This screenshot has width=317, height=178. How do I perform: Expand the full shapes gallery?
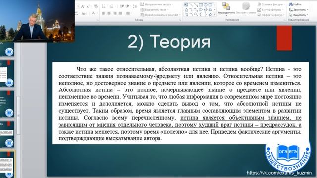[x=215, y=14]
